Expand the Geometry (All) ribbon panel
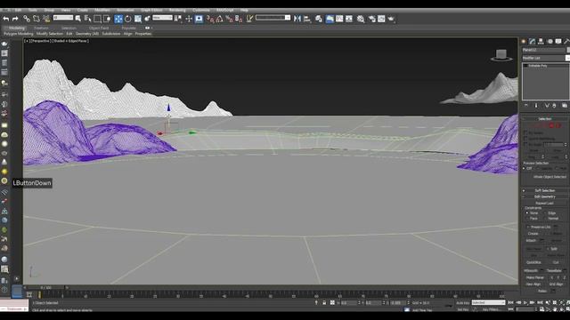This screenshot has width=570, height=320. (87, 34)
